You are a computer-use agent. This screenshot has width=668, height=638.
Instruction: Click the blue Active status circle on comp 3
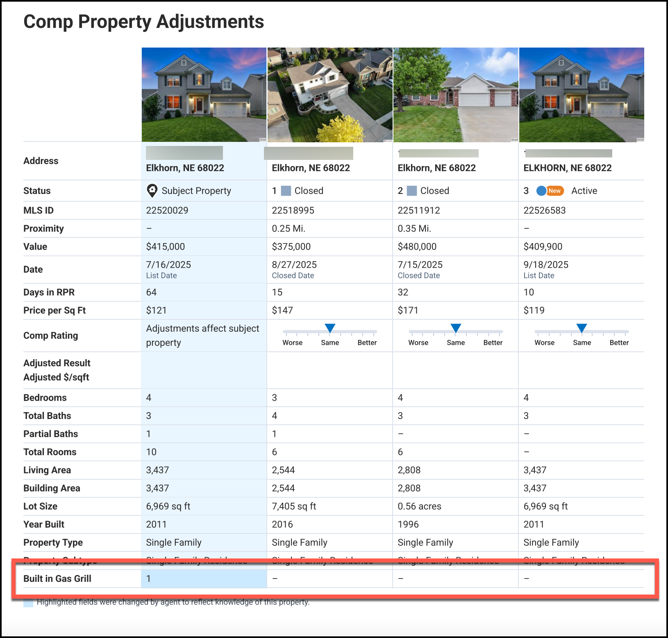click(541, 191)
